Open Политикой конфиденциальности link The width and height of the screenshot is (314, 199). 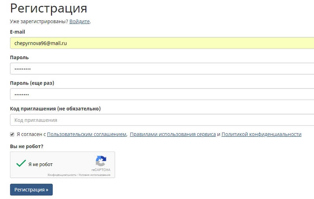pyautogui.click(x=261, y=134)
